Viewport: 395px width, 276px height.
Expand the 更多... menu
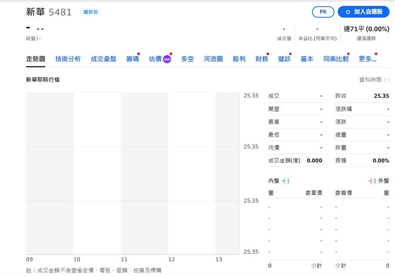(367, 59)
